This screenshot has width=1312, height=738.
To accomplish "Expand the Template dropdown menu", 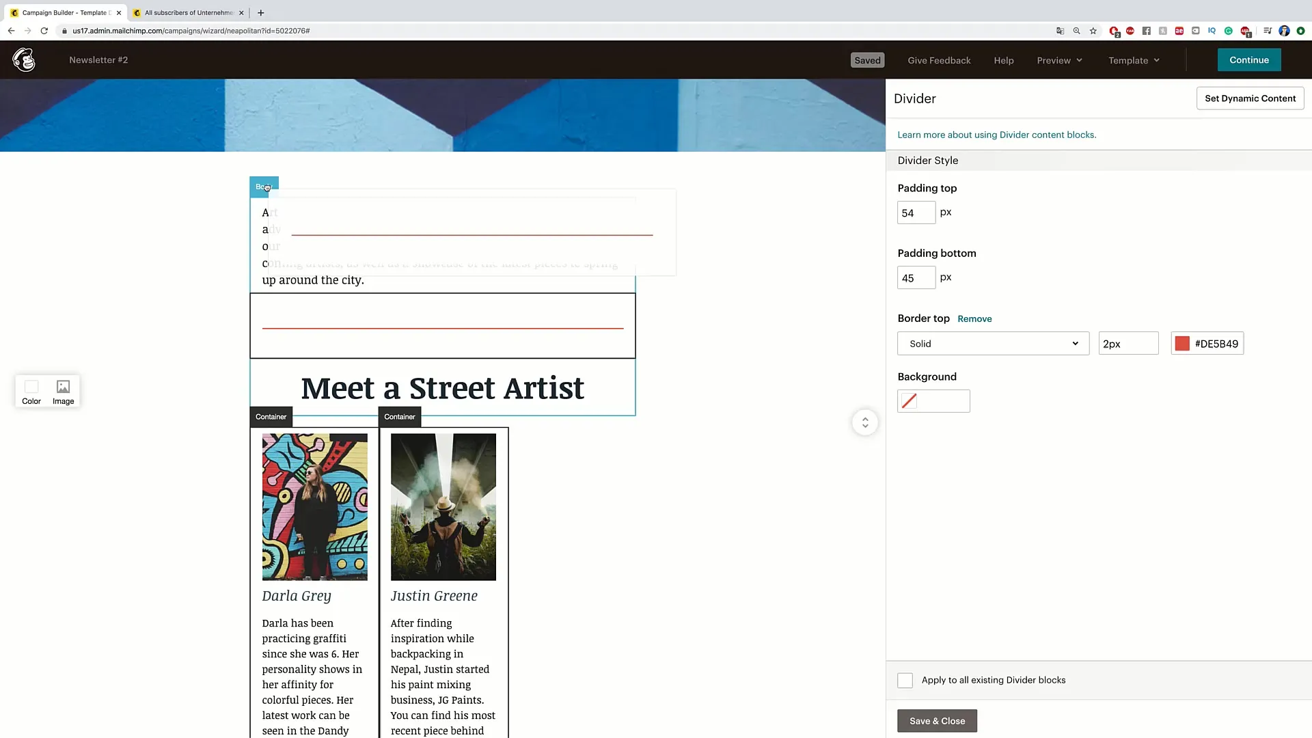I will click(x=1134, y=59).
